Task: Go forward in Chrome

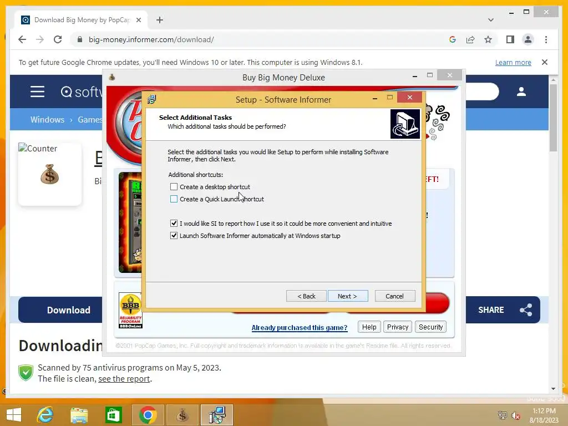Action: pos(40,39)
